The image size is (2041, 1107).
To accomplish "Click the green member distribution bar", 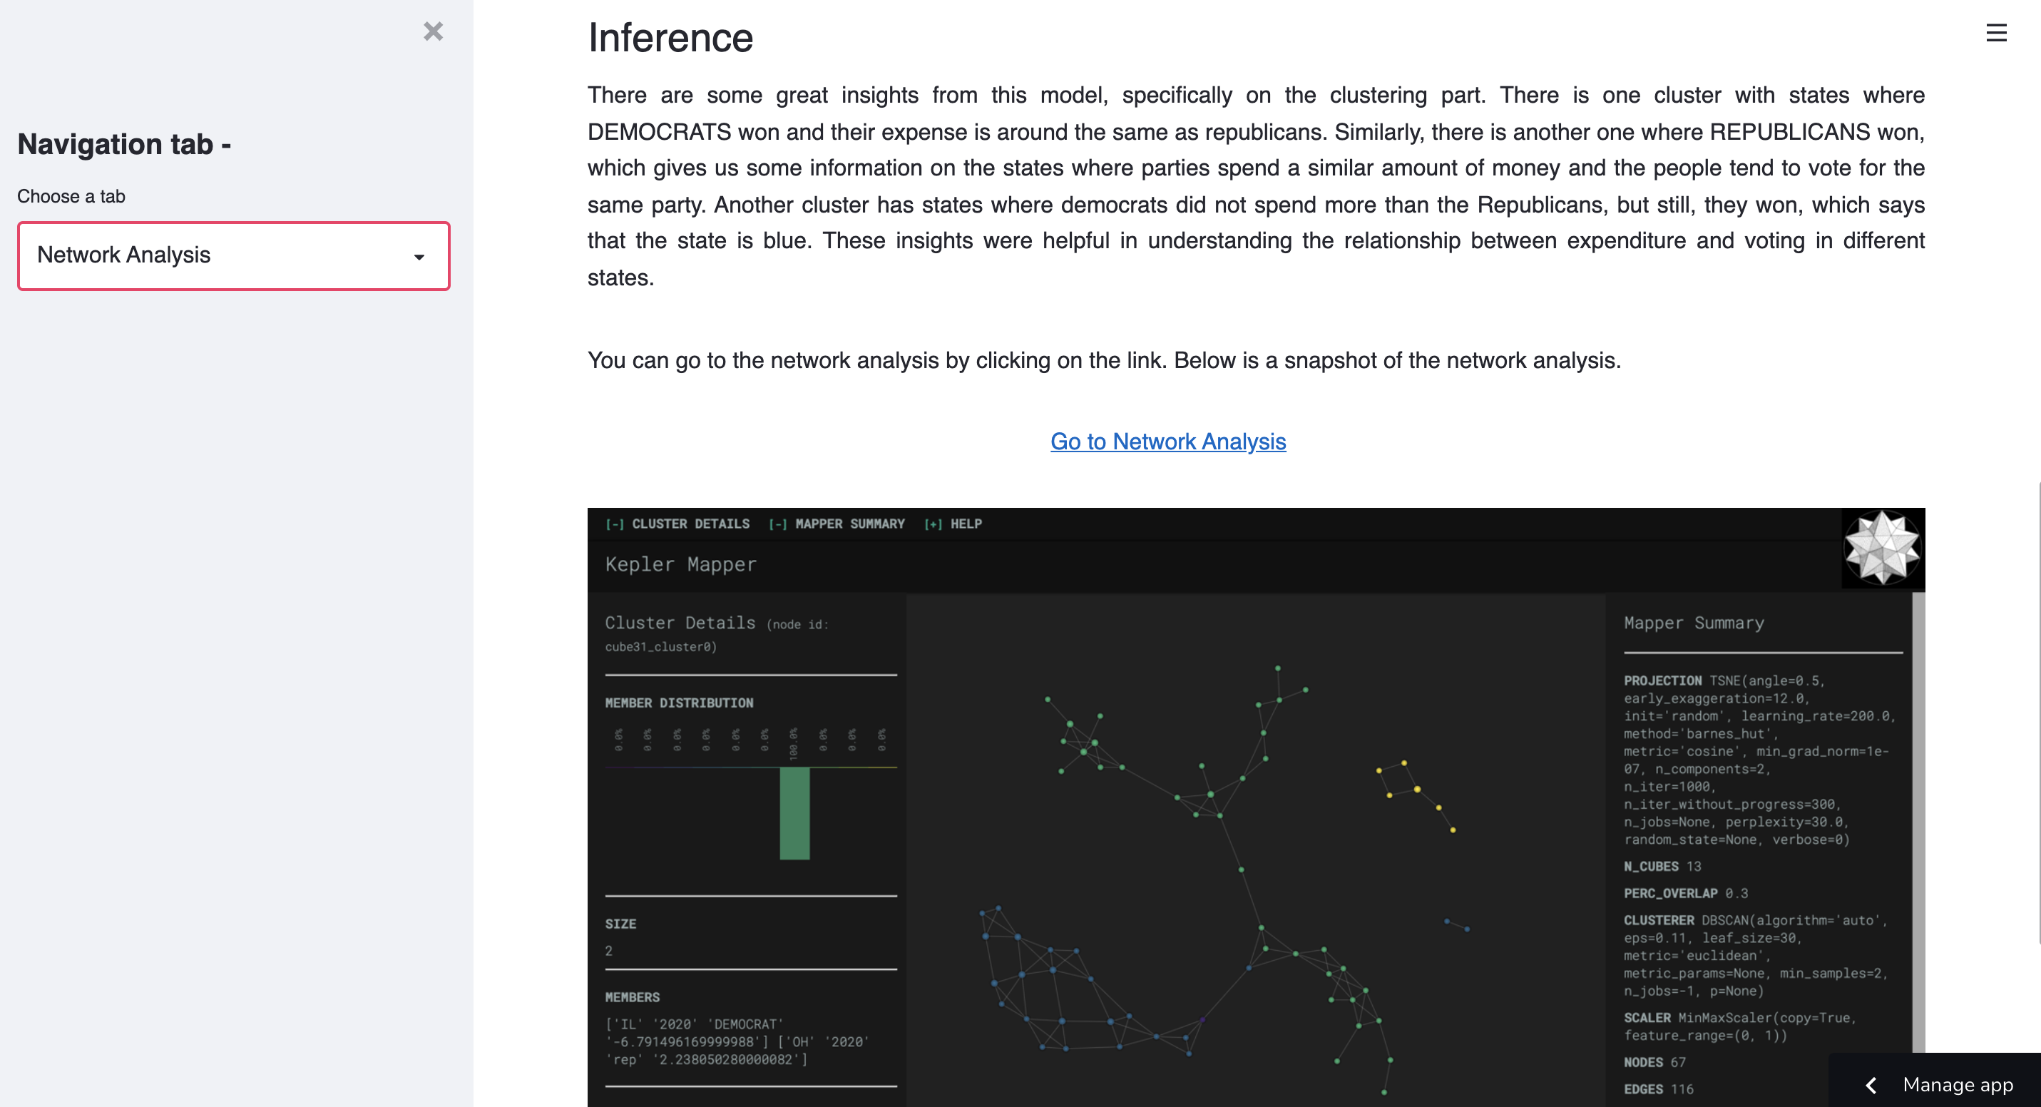I will point(794,813).
